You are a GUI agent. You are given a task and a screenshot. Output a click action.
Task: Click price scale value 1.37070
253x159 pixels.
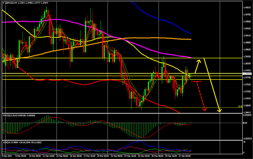[x=247, y=98]
